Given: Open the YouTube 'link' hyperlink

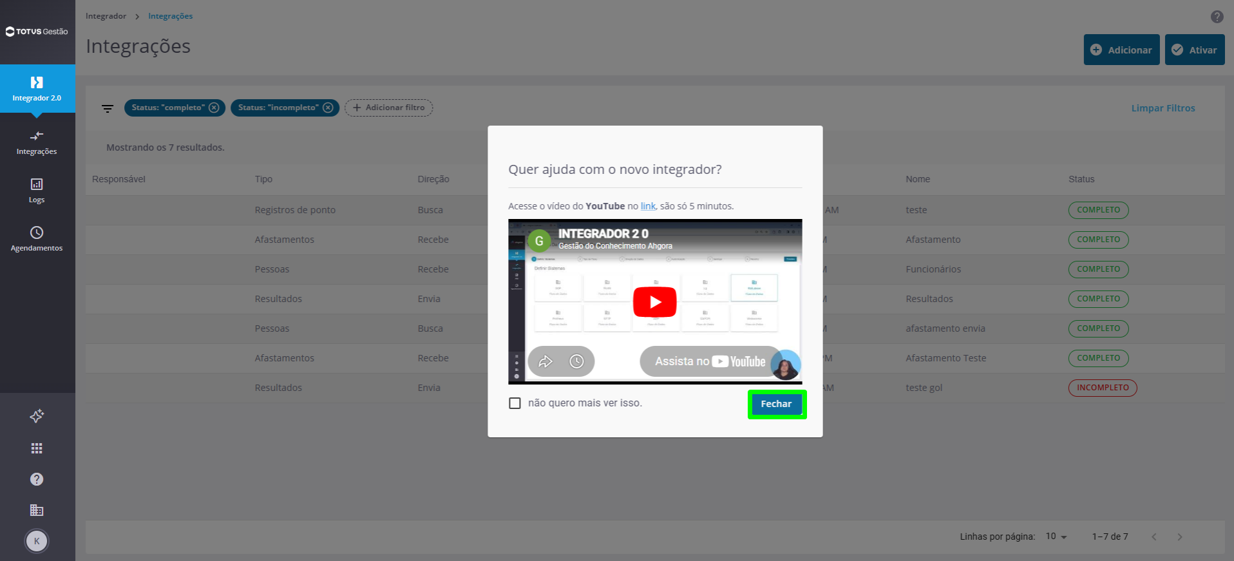Looking at the screenshot, I should (648, 206).
